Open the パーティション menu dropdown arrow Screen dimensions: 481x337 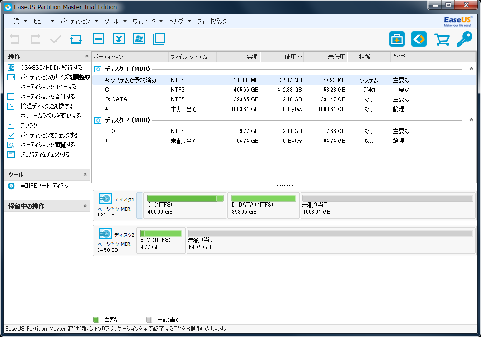coord(96,21)
